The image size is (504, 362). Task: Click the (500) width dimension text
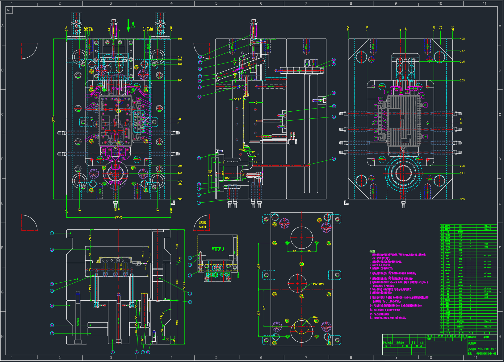coord(119,217)
